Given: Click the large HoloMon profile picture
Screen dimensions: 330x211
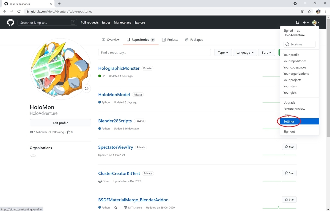Looking at the screenshot, I should point(61,69).
